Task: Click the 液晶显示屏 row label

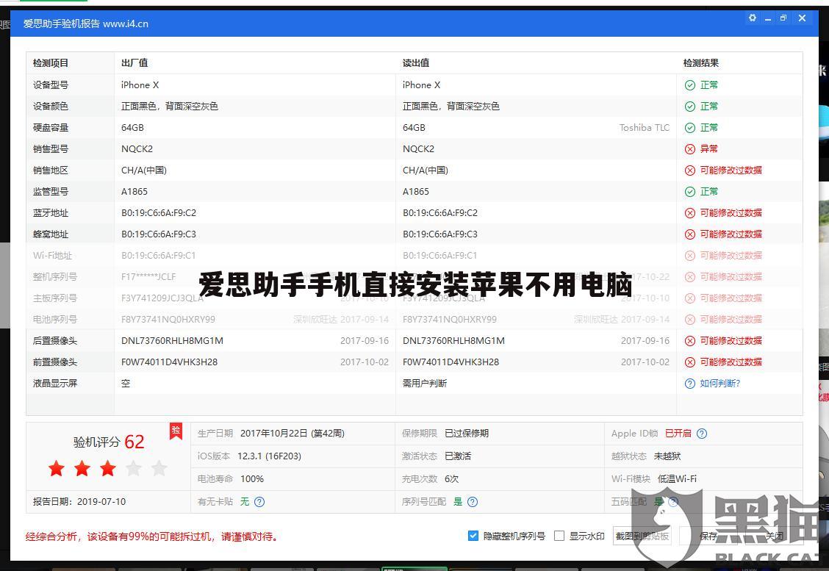Action: 55,384
